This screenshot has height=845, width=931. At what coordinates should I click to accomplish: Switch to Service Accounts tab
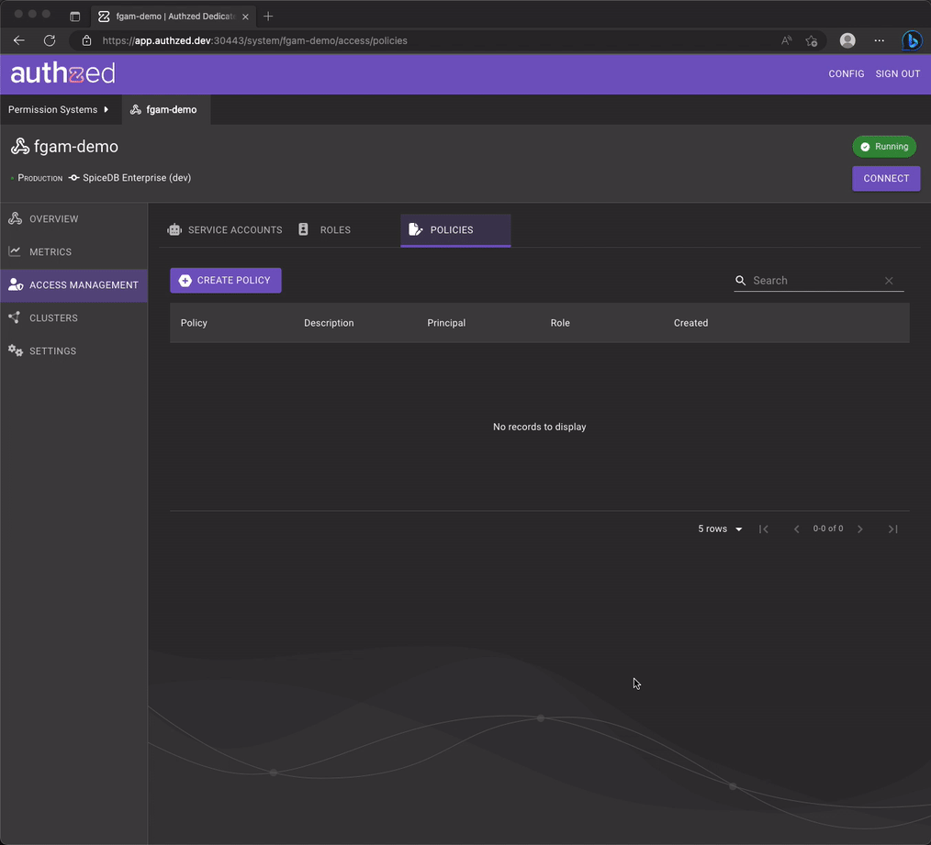225,229
